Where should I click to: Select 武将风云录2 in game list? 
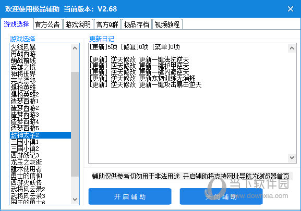tap(40, 189)
